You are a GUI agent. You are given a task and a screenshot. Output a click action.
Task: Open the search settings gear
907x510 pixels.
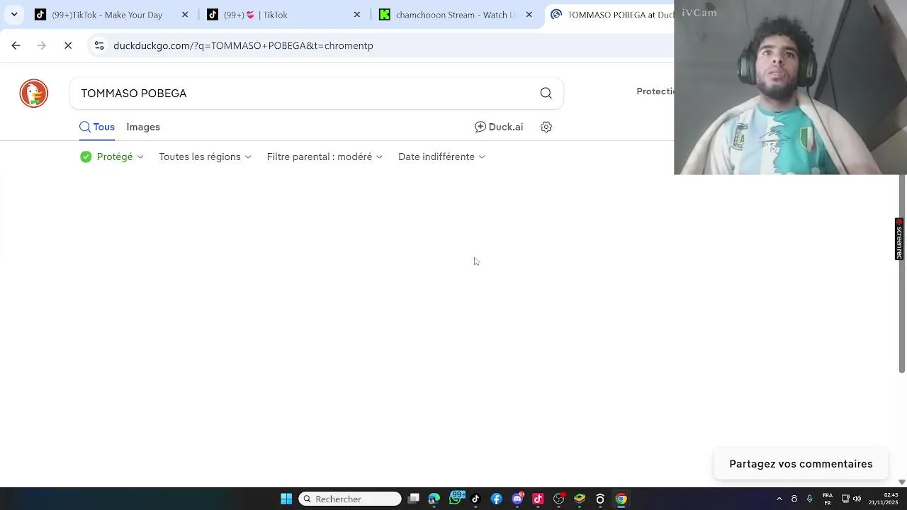(546, 127)
